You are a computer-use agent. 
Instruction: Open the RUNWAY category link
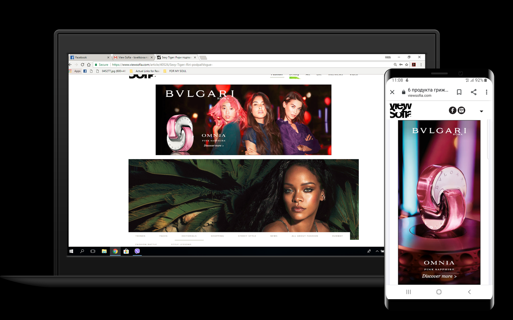click(x=338, y=236)
